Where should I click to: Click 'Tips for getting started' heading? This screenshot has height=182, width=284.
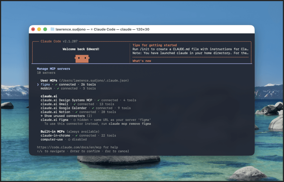pyautogui.click(x=155, y=45)
